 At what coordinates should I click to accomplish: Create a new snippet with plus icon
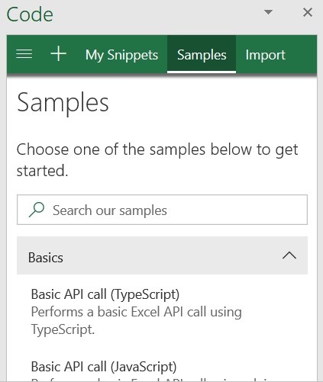(58, 54)
